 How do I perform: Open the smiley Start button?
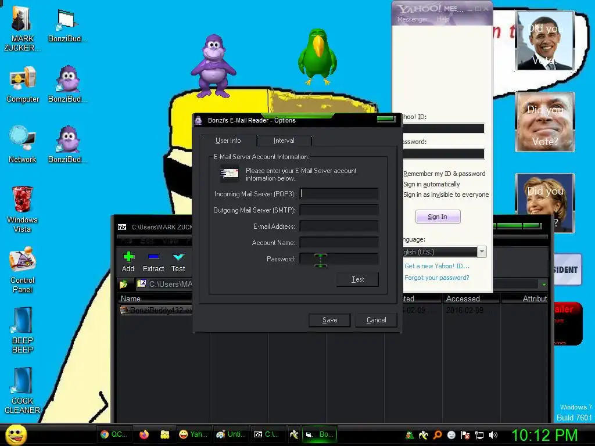[16, 434]
